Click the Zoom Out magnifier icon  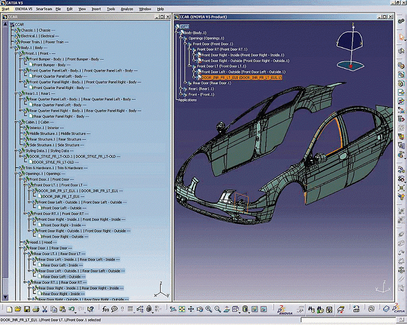[x=218, y=309]
